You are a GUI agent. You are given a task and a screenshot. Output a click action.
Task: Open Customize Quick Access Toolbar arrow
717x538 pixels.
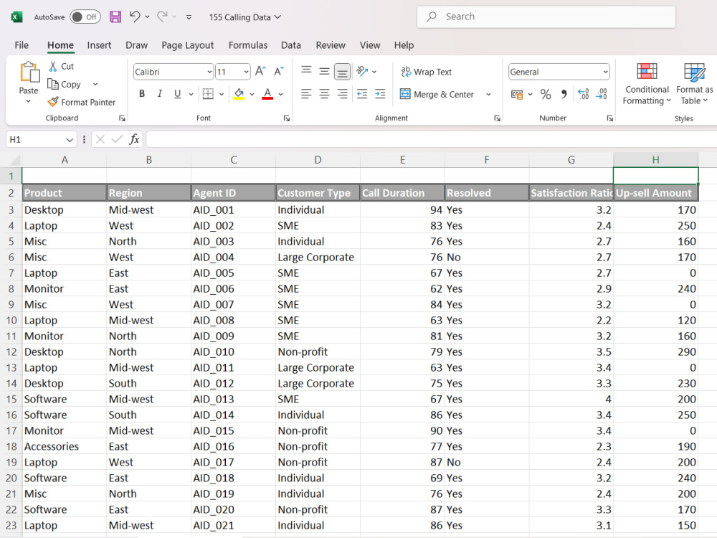(189, 17)
